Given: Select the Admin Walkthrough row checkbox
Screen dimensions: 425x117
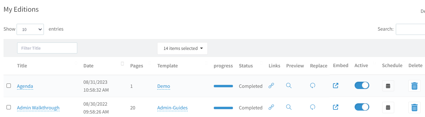Looking at the screenshot, I should tap(9, 107).
